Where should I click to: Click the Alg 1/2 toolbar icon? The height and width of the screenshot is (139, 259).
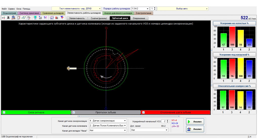point(29,18)
